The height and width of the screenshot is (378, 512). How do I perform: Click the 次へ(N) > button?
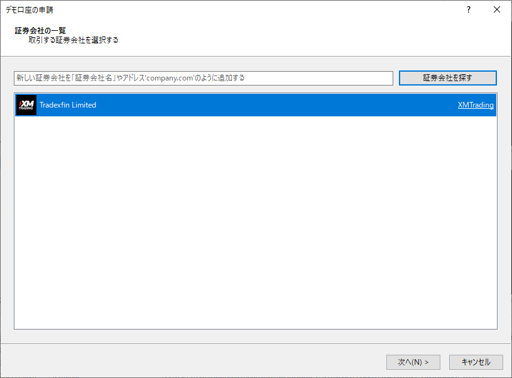(x=413, y=362)
